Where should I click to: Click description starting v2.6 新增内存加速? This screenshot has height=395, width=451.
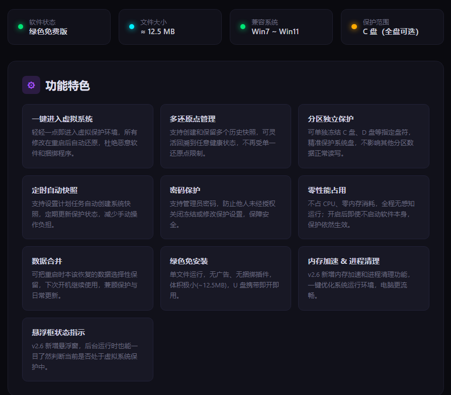(359, 285)
